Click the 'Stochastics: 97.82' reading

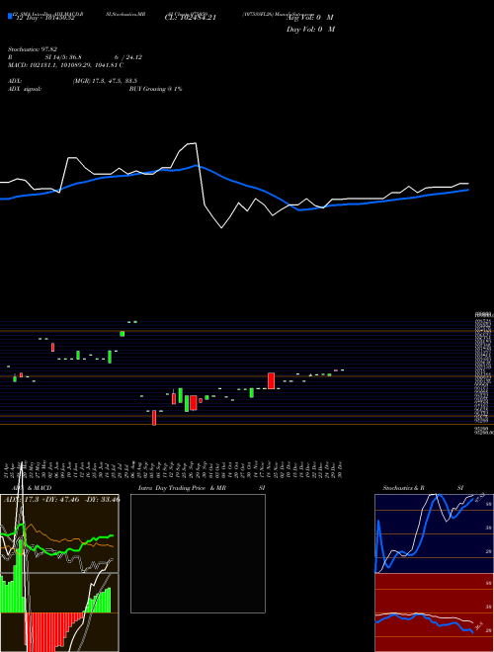(x=33, y=49)
